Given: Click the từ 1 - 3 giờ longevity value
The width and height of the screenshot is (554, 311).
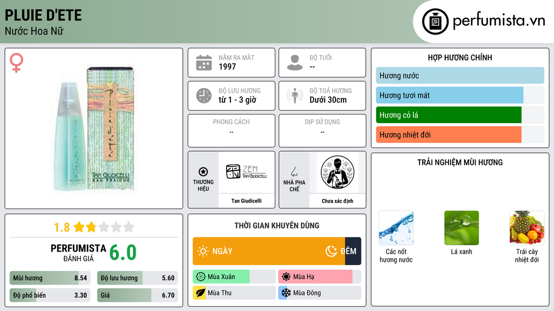Looking at the screenshot, I should tap(238, 100).
